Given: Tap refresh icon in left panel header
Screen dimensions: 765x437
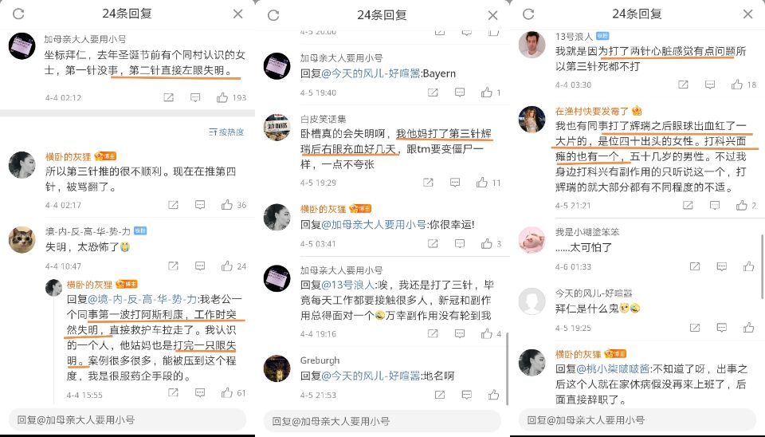Looking at the screenshot, I should click(x=18, y=14).
